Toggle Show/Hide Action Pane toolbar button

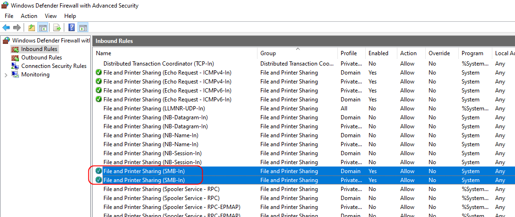[x=83, y=28]
